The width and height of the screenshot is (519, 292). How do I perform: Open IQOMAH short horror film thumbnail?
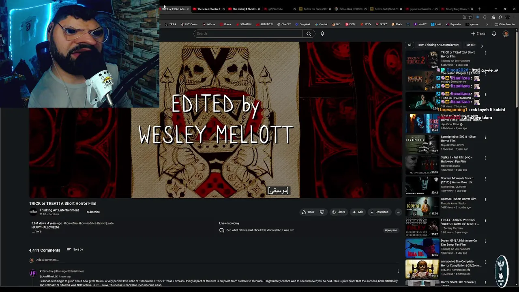click(x=422, y=207)
